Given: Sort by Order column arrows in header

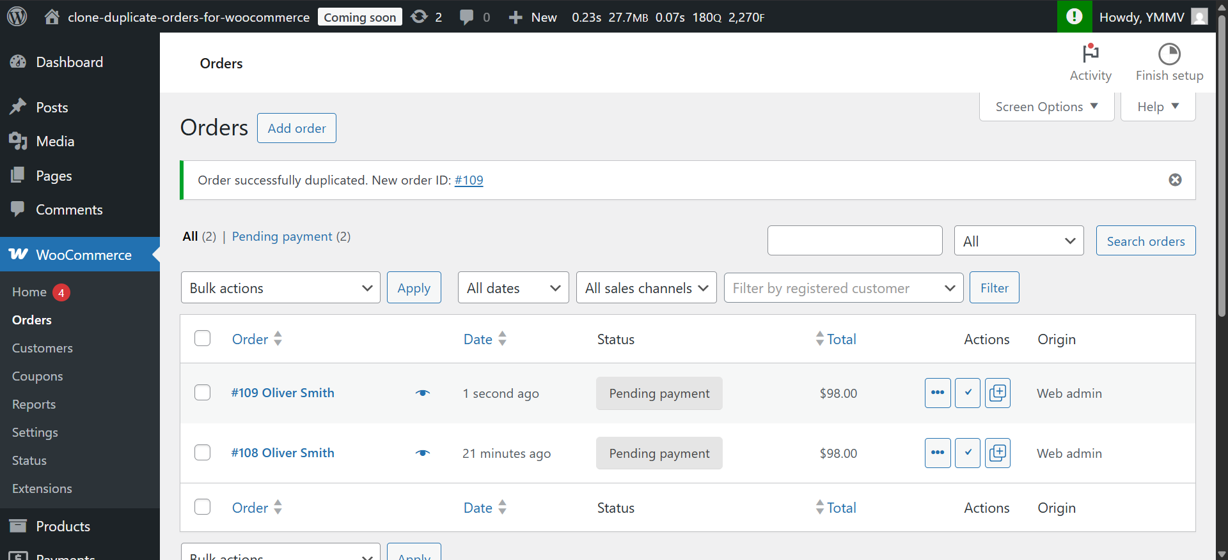Looking at the screenshot, I should [278, 338].
